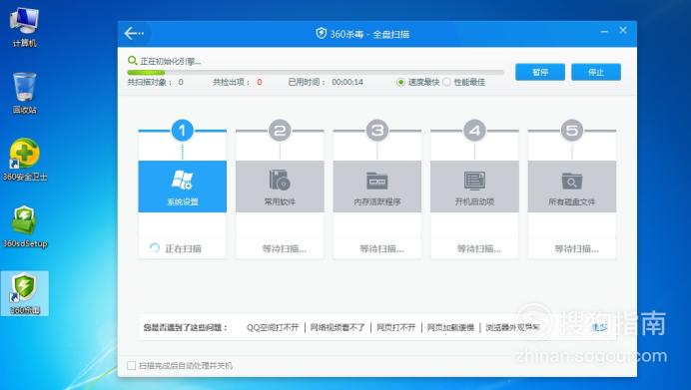Viewport: 691px width, 390px height.
Task: Close the 360杀毒 scan window
Action: [623, 30]
